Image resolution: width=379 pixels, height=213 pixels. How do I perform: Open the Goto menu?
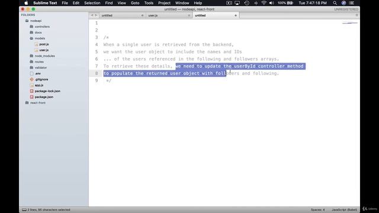point(135,3)
